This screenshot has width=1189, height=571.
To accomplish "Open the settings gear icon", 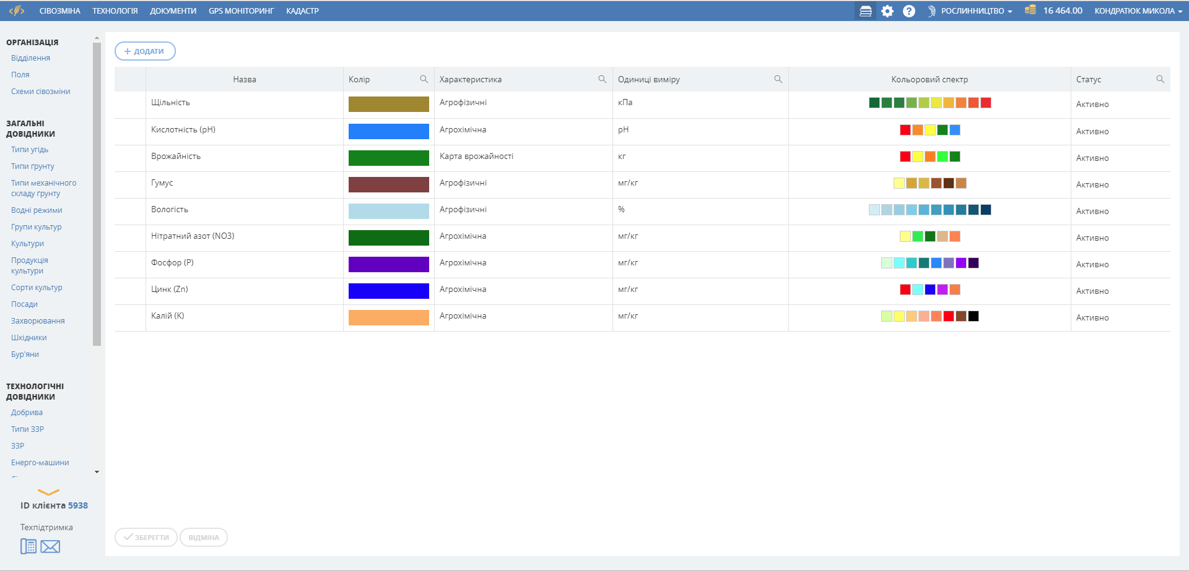I will [x=887, y=11].
